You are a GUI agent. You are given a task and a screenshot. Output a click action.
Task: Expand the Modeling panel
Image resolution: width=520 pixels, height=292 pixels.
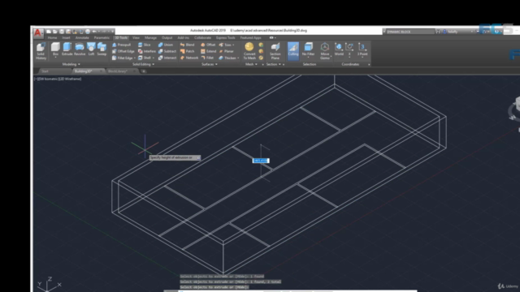click(x=71, y=64)
